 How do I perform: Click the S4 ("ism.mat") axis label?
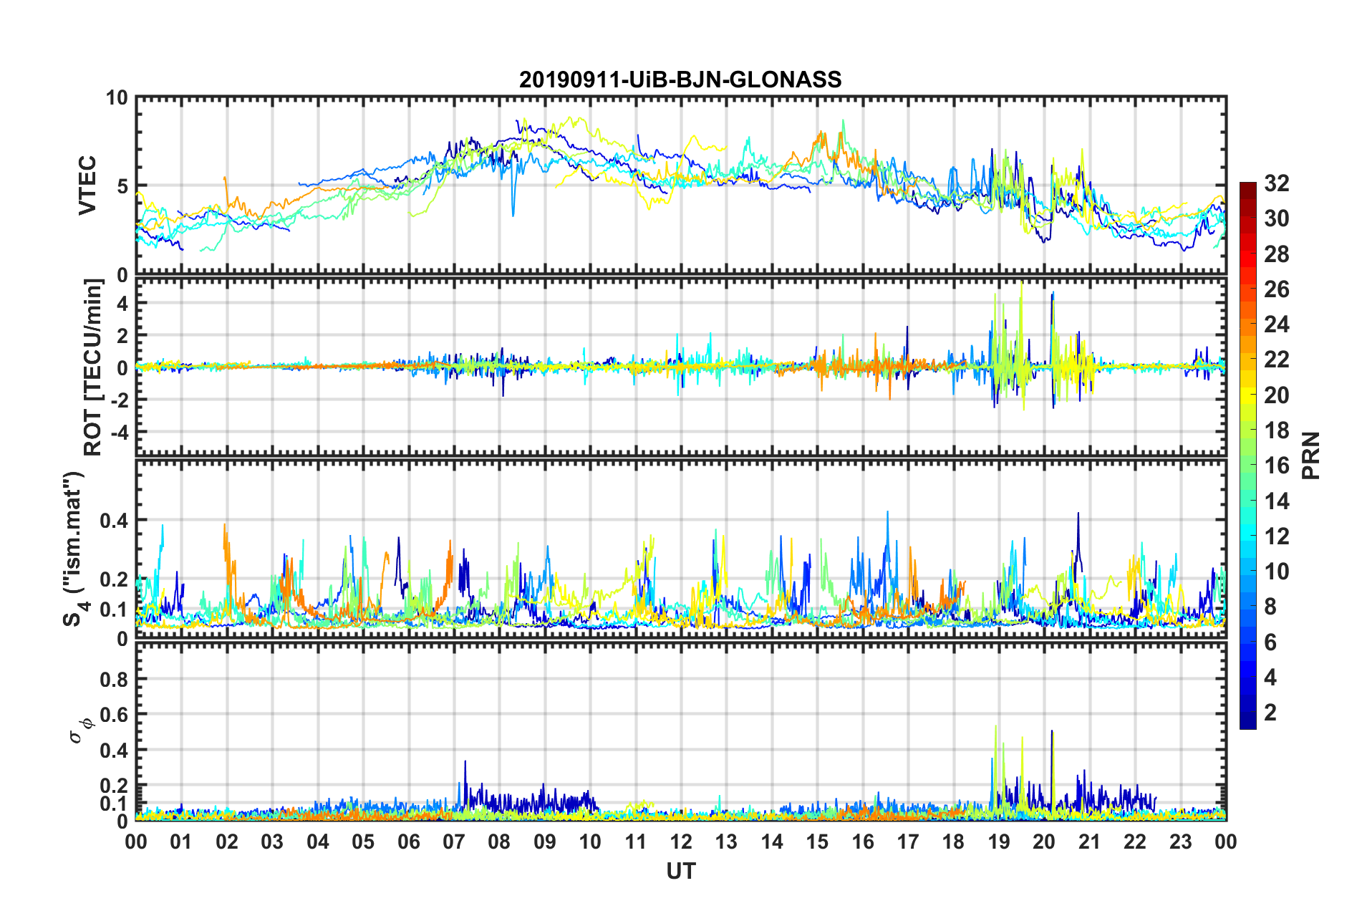(74, 549)
